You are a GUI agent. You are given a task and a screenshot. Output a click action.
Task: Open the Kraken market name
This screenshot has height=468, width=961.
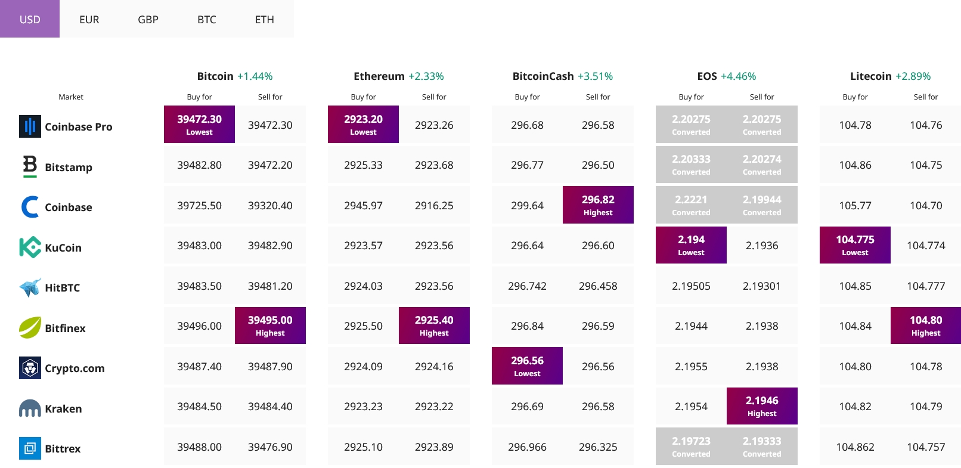pos(63,408)
